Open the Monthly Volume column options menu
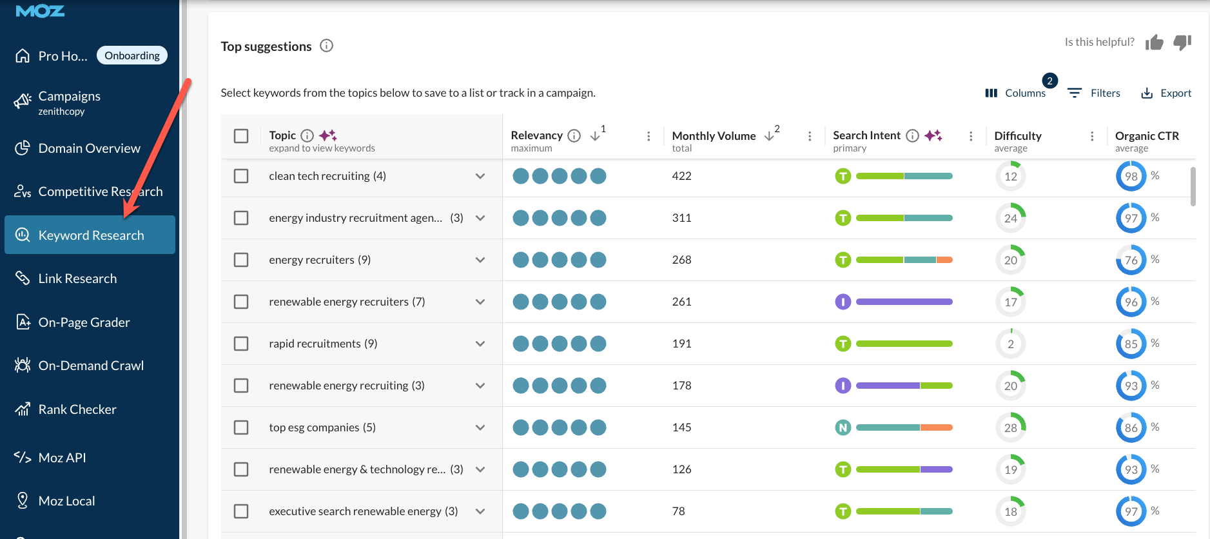The width and height of the screenshot is (1210, 539). [x=810, y=136]
